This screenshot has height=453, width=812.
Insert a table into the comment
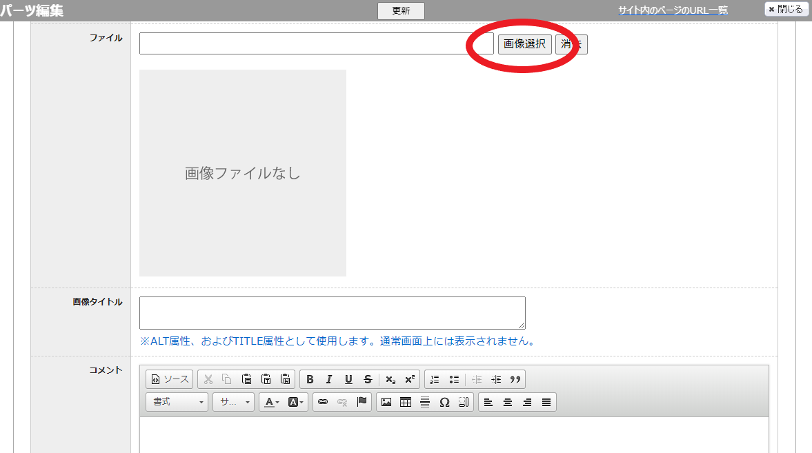point(406,402)
